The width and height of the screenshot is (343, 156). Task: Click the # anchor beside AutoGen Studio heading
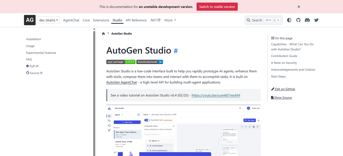176,51
